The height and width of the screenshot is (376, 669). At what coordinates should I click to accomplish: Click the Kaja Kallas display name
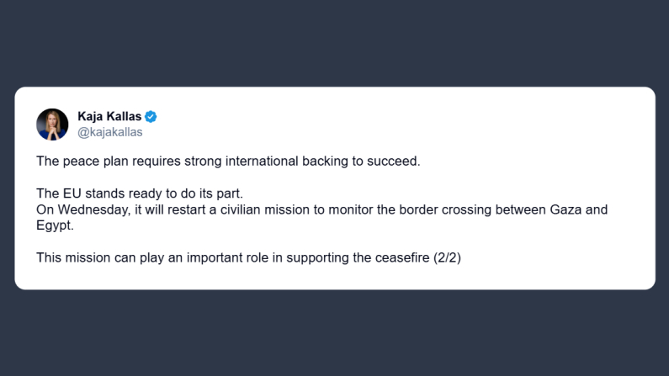[109, 117]
